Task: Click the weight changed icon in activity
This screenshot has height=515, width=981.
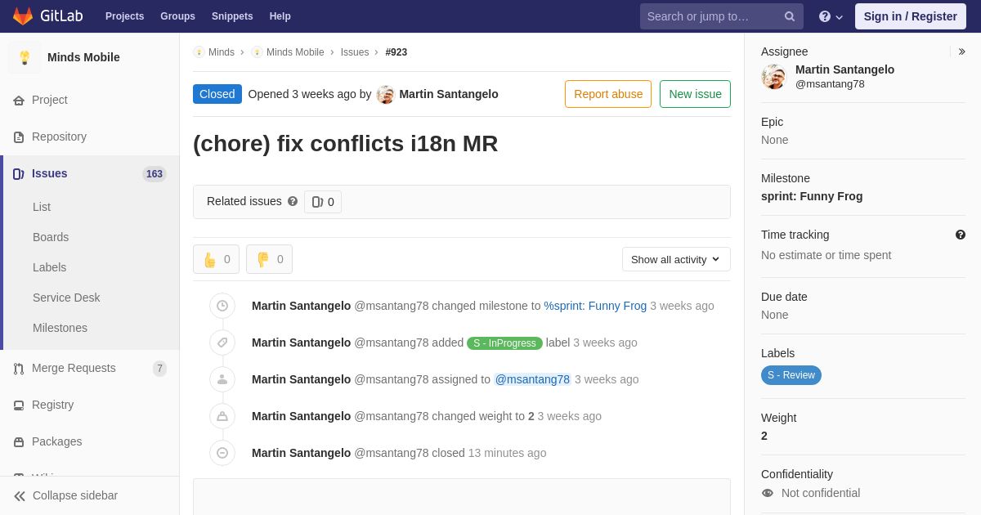Action: (x=222, y=416)
